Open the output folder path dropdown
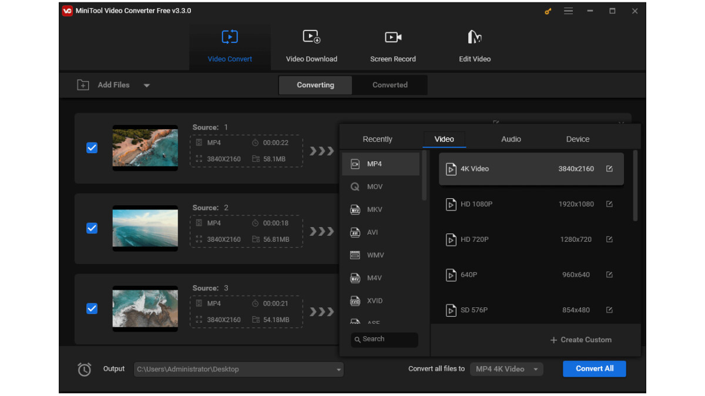This screenshot has width=705, height=396. (x=338, y=370)
